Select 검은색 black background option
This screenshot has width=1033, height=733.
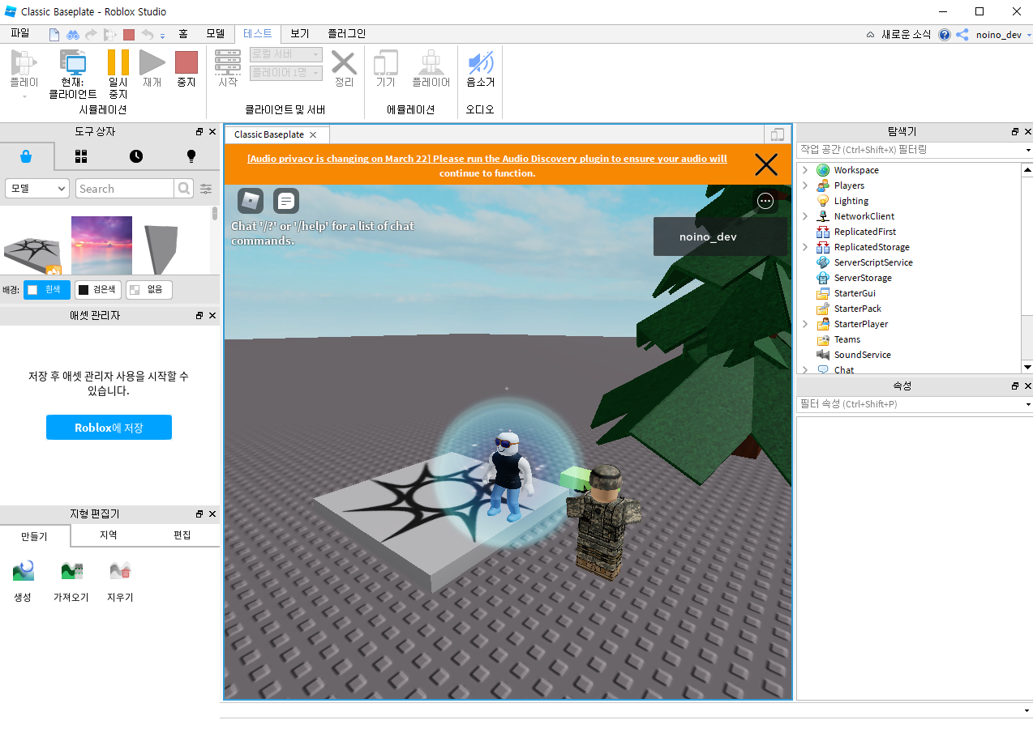click(98, 289)
